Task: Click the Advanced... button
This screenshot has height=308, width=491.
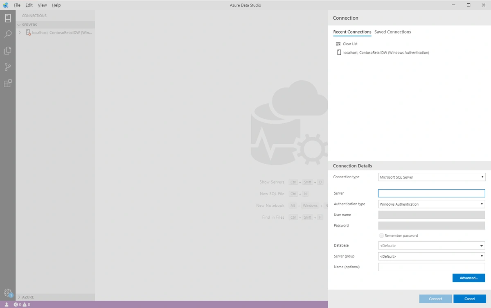Action: coord(468,278)
